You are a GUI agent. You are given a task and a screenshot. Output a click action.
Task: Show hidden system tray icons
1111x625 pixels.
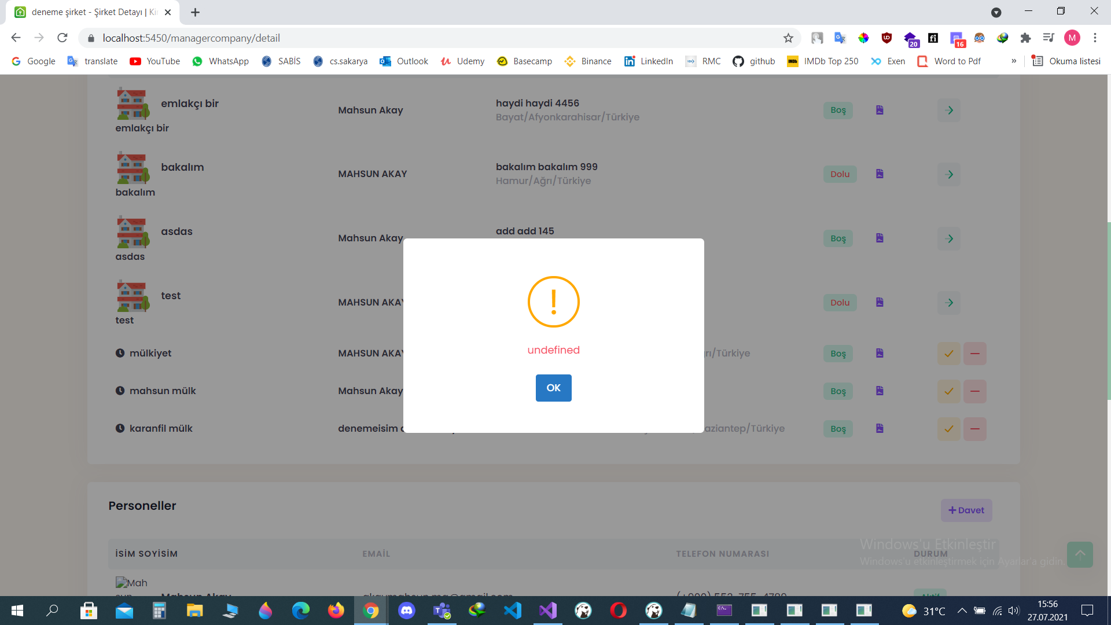click(x=962, y=611)
